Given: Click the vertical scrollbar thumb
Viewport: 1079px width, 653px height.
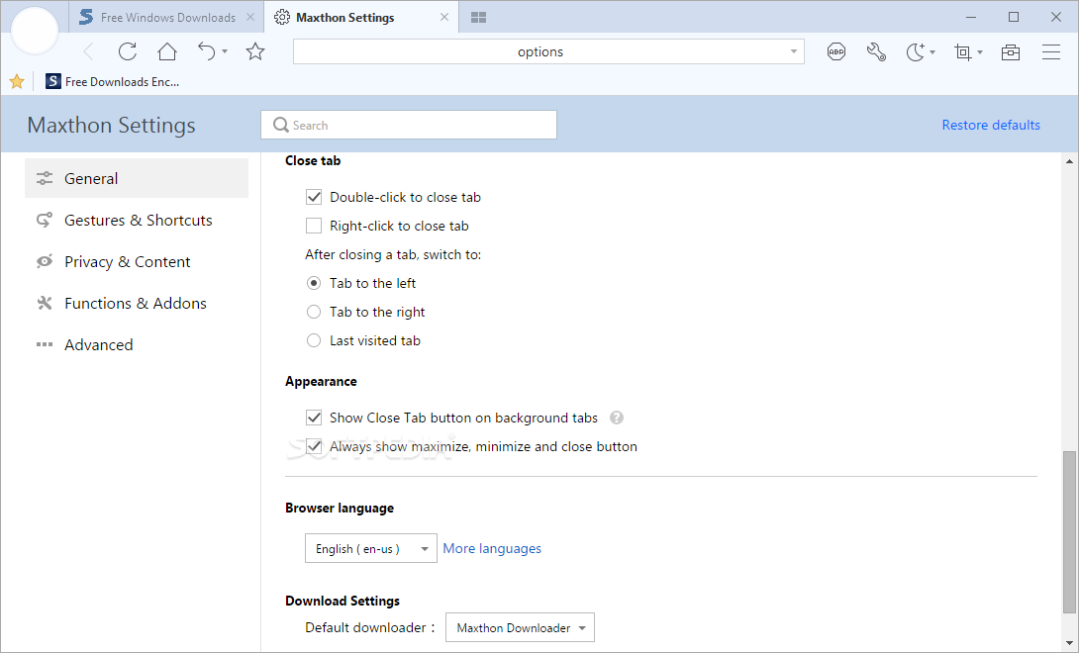Looking at the screenshot, I should tap(1069, 532).
